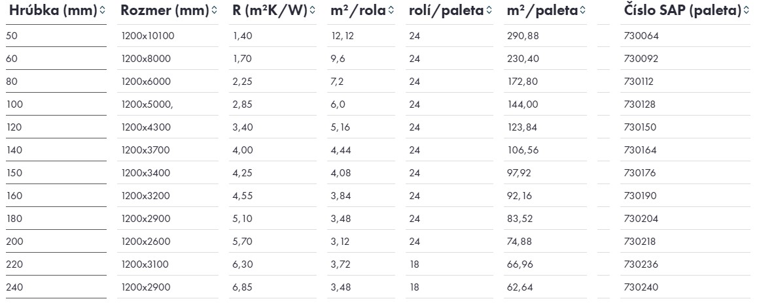759x303 pixels.
Task: Toggle sort icon beside R (m²K/W)
Action: [x=312, y=10]
